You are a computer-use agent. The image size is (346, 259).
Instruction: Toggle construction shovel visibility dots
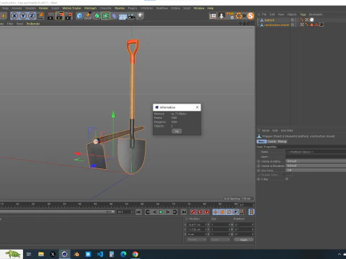[x=296, y=24]
